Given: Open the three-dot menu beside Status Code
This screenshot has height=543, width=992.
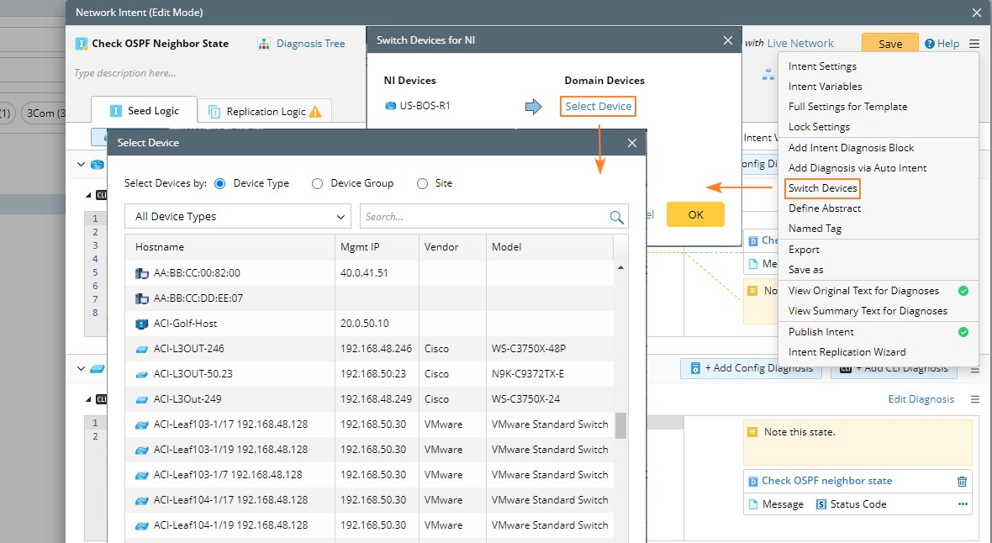Looking at the screenshot, I should click(962, 504).
